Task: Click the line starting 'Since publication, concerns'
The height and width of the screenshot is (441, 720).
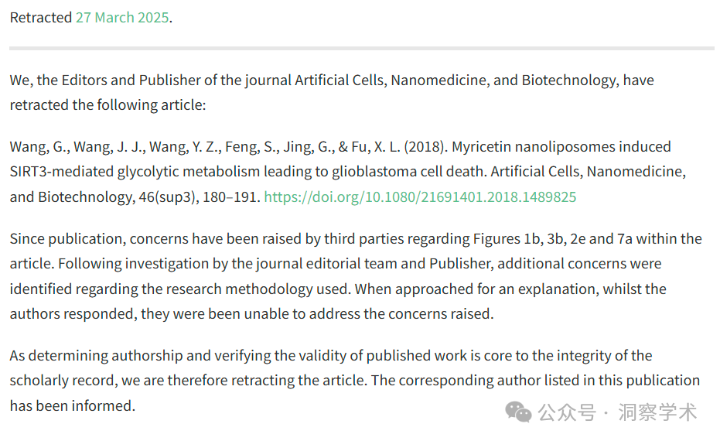Action: pyautogui.click(x=356, y=239)
